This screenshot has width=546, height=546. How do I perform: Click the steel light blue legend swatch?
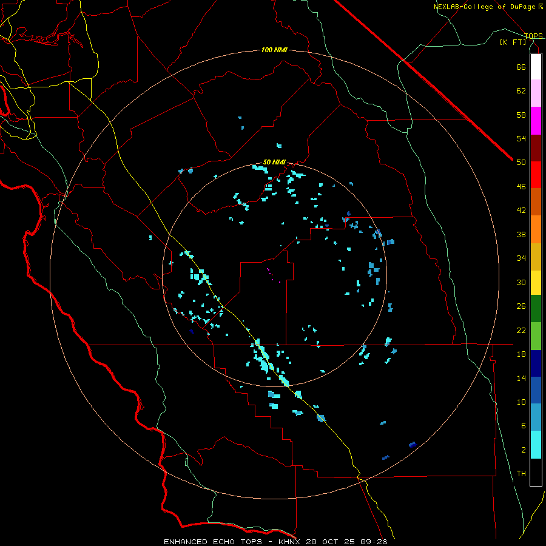pyautogui.click(x=536, y=417)
